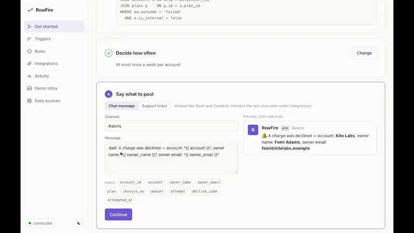Click the Activity pulse icon

[x=29, y=76]
